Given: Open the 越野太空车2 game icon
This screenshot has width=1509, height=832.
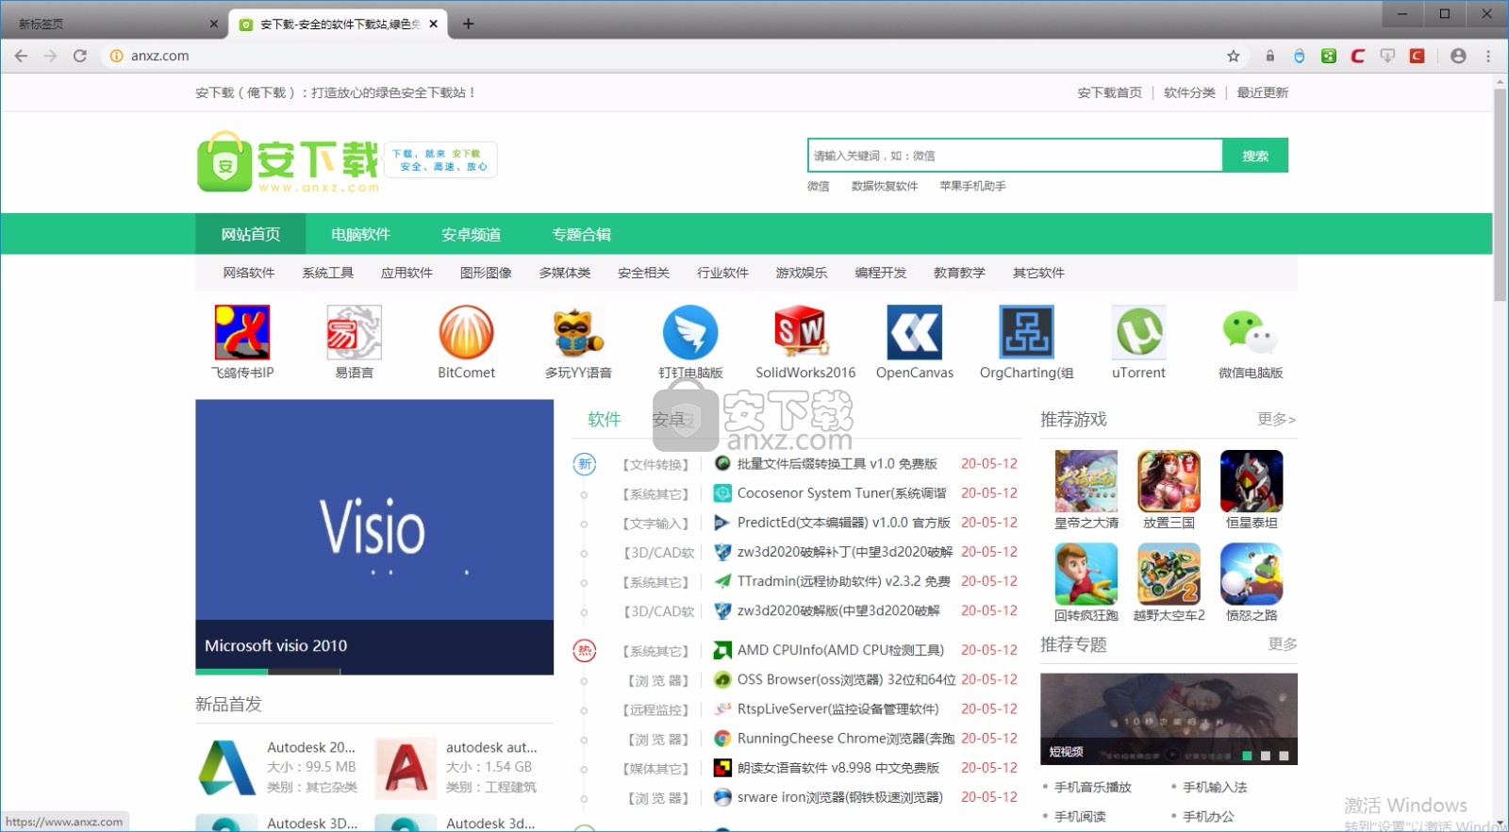Looking at the screenshot, I should click(x=1169, y=574).
